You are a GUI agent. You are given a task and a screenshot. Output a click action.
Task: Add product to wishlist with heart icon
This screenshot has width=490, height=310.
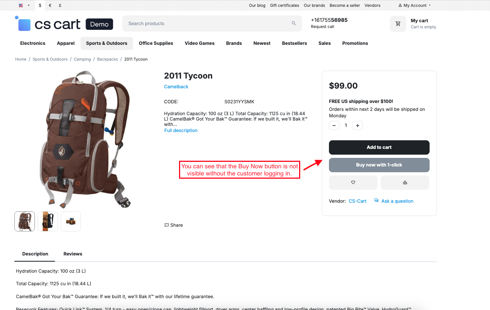(353, 183)
